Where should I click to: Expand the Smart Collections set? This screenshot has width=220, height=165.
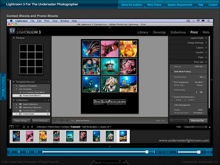(x=17, y=104)
